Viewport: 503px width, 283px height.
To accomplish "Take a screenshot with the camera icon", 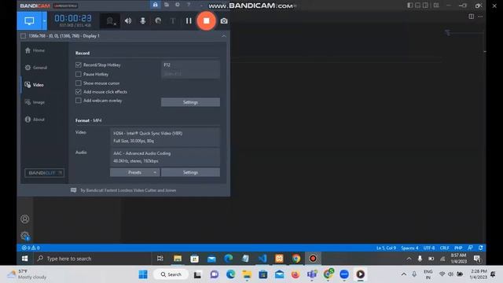I will pyautogui.click(x=224, y=21).
